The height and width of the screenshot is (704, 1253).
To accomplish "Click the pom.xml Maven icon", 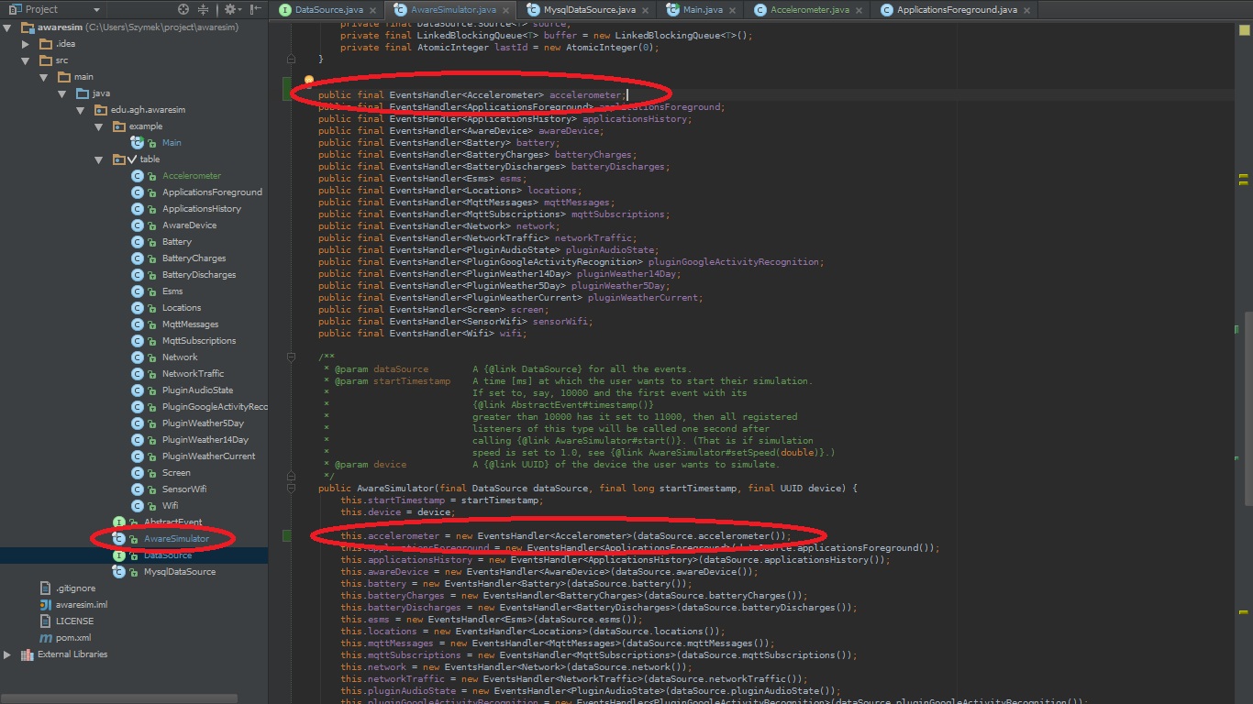I will tap(46, 638).
